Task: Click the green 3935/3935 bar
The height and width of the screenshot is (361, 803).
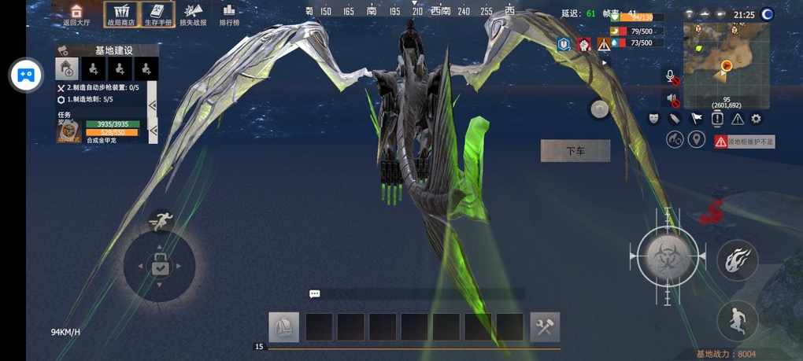Action: [113, 124]
